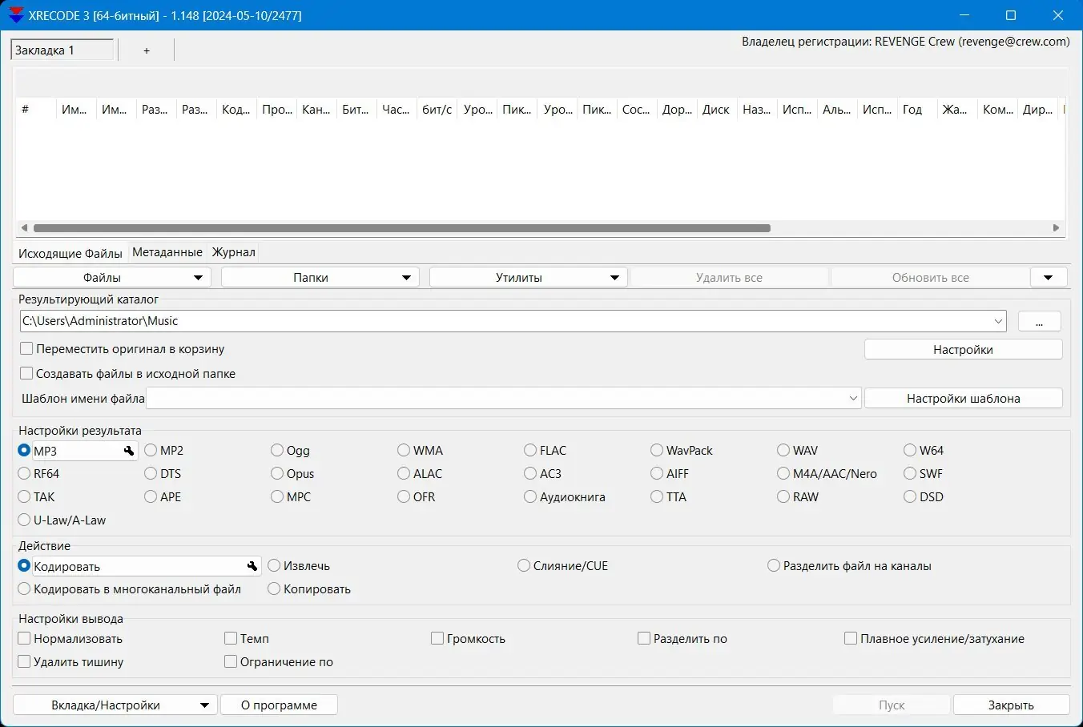Expand the Шаблон имени файла combo box
The image size is (1083, 727).
852,399
